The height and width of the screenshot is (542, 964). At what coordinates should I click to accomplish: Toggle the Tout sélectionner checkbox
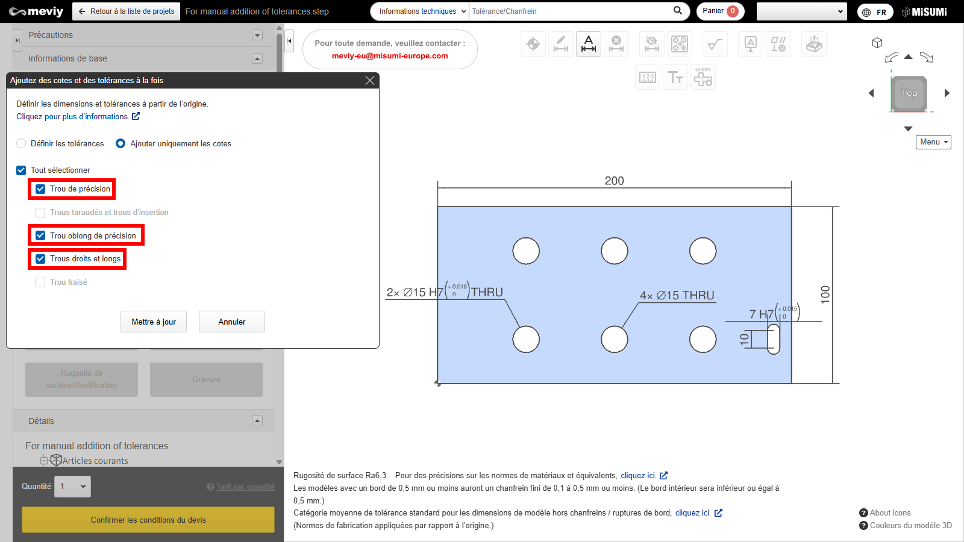[x=21, y=170]
